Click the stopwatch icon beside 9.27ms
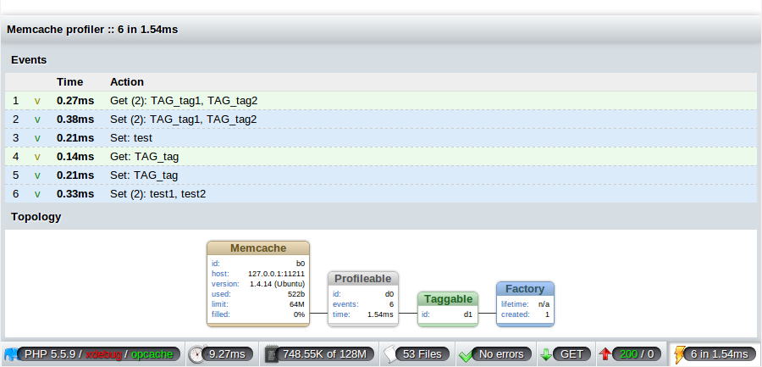The width and height of the screenshot is (762, 367). [197, 354]
